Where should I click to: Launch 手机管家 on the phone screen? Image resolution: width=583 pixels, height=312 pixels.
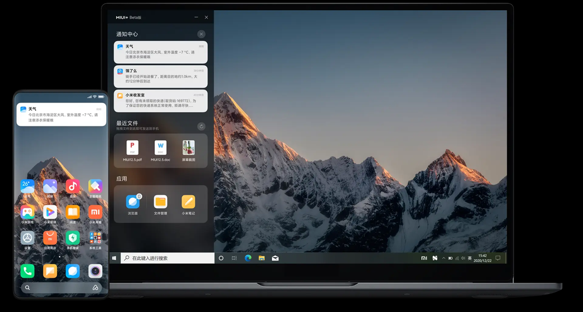[72, 236]
